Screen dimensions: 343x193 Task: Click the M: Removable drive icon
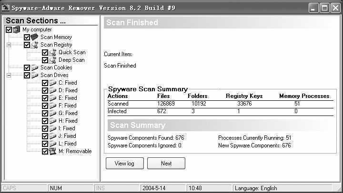click(x=52, y=151)
